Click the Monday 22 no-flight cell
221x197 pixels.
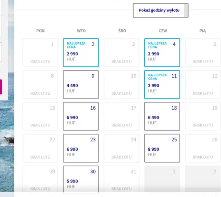coord(40,148)
